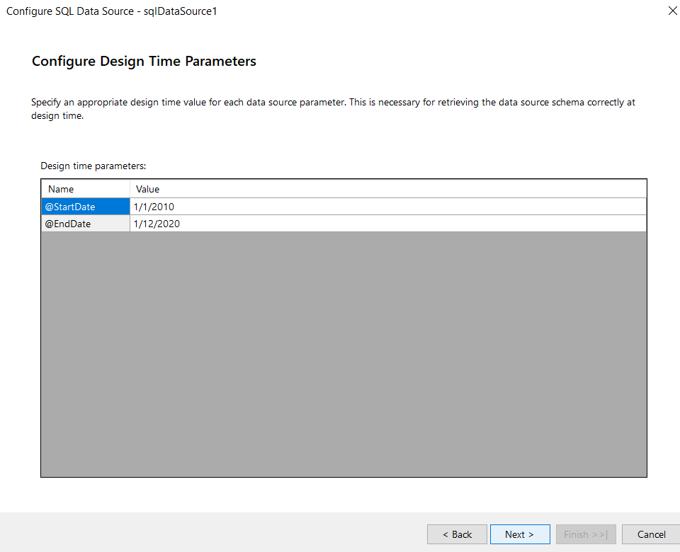Click the Name and Value column divider

pyautogui.click(x=130, y=189)
